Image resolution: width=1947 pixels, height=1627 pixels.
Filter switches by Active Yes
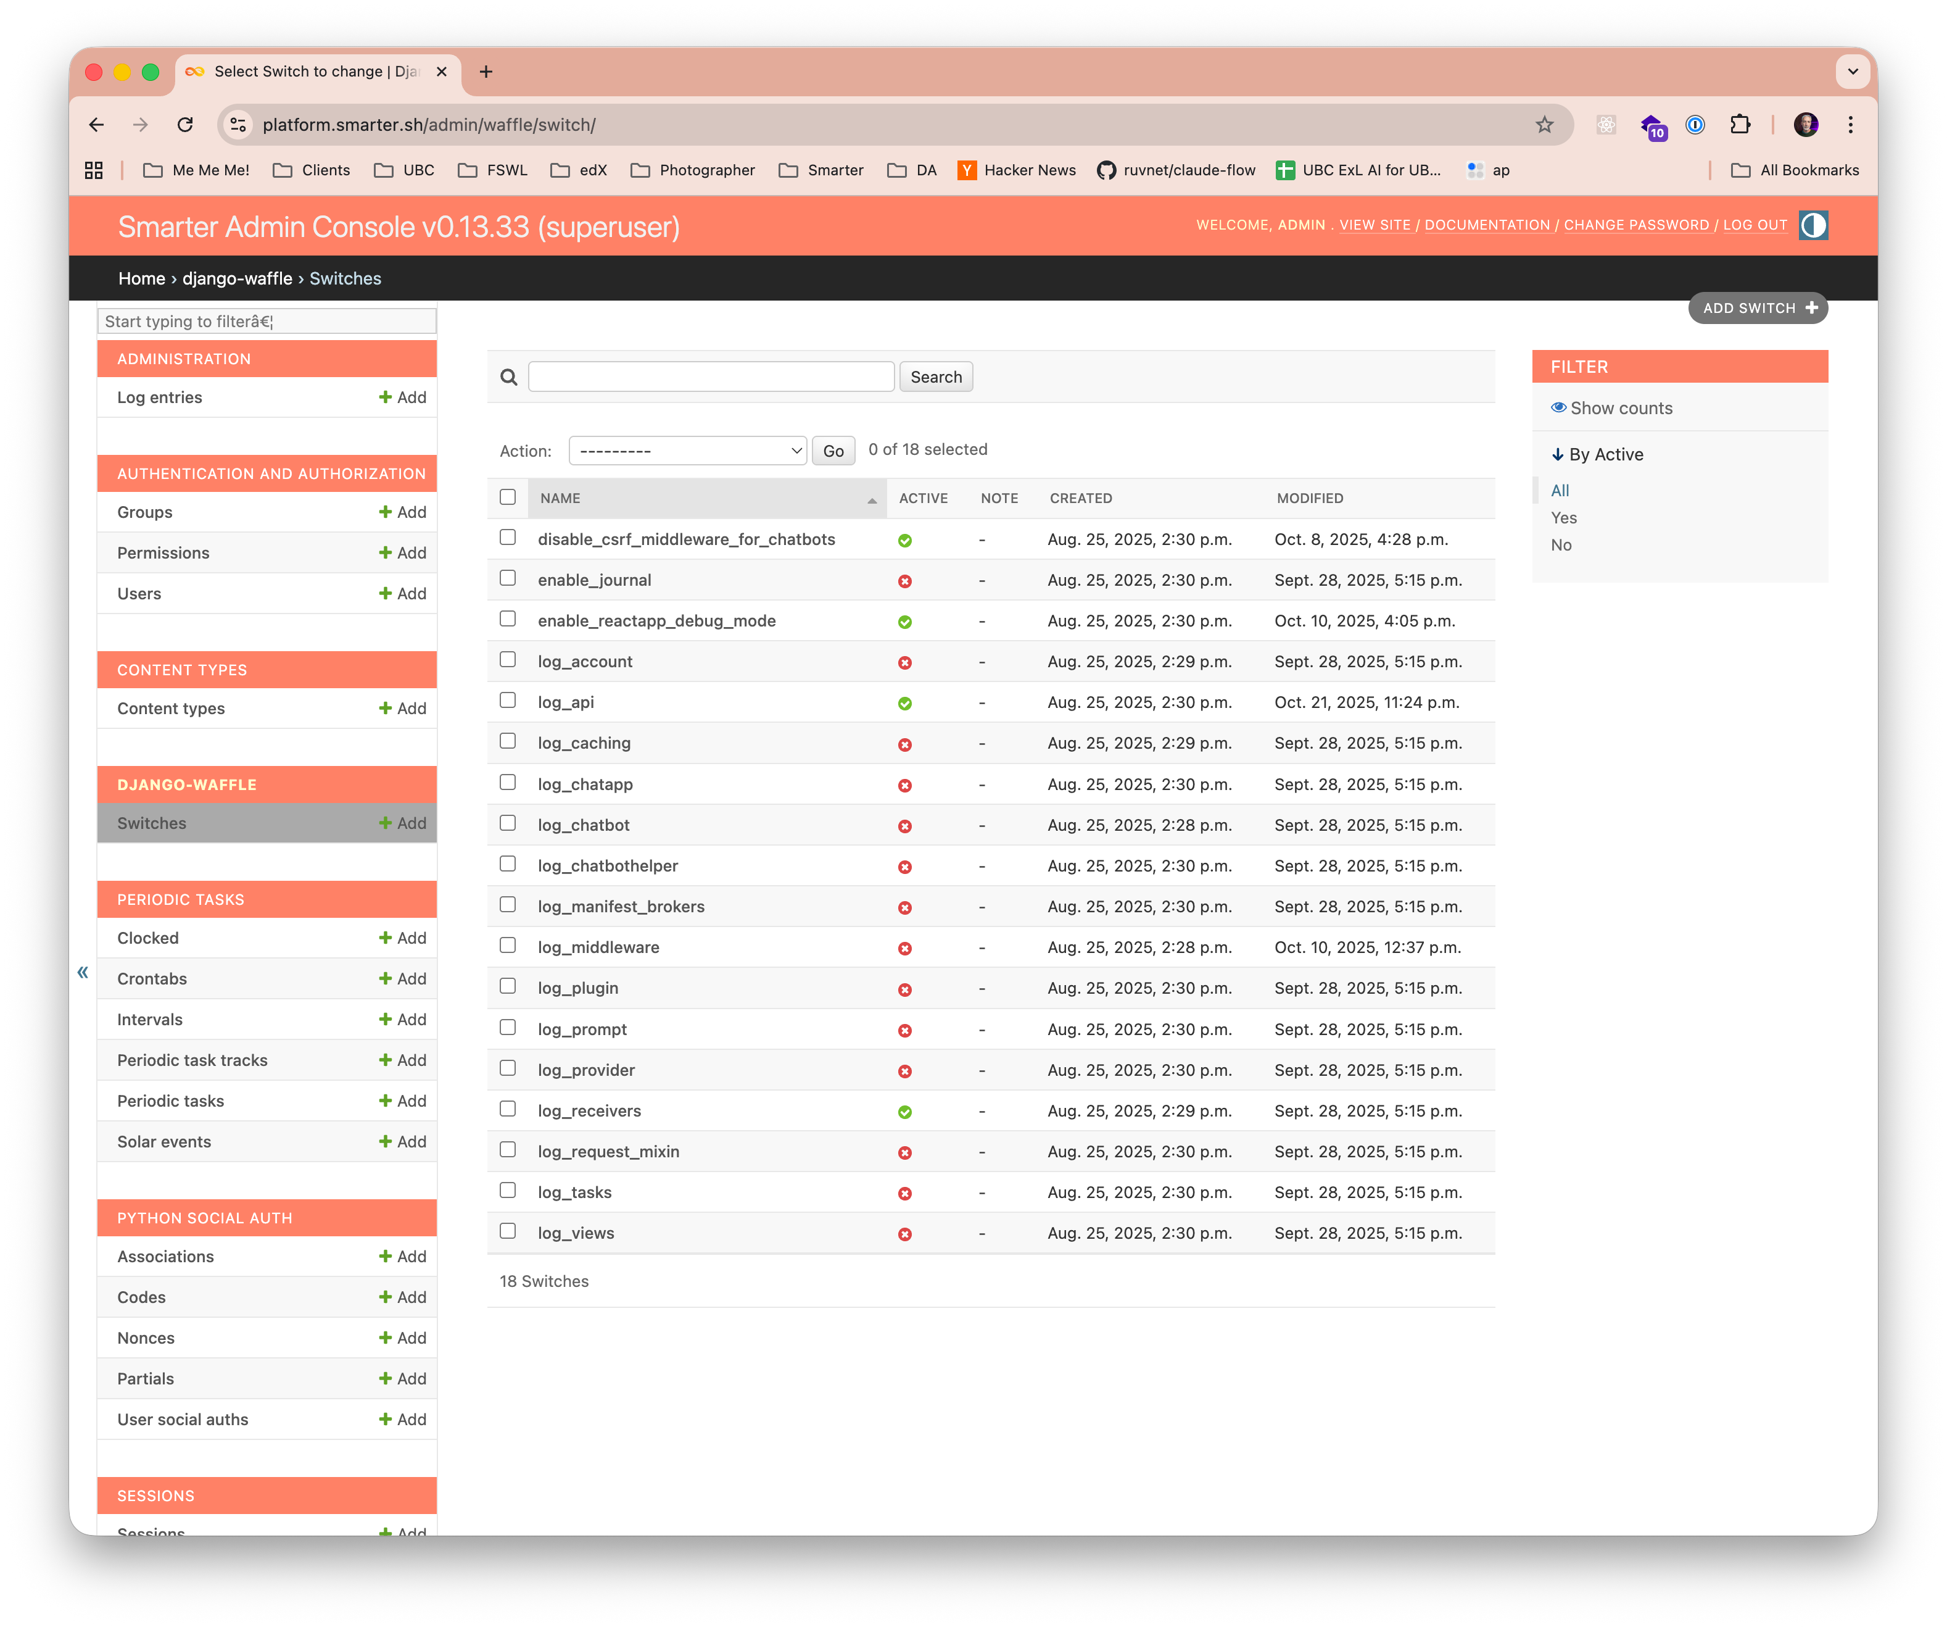1563,518
